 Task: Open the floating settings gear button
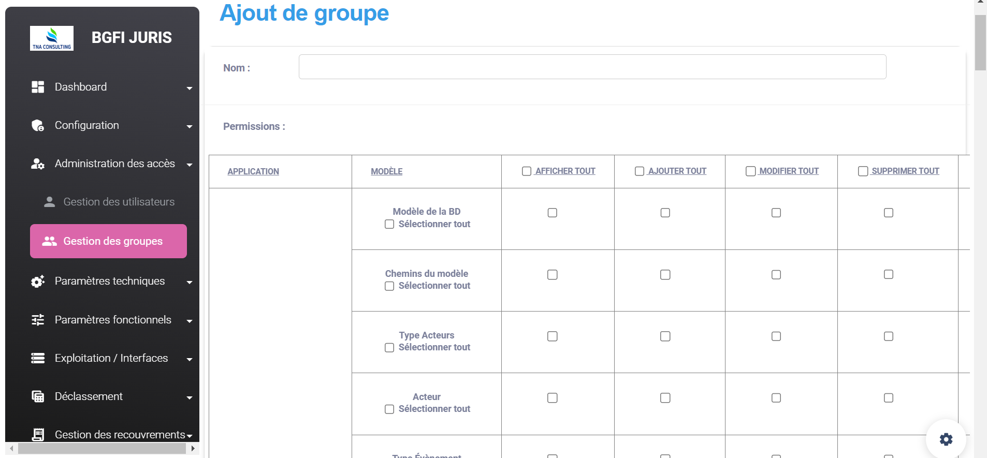[x=946, y=439]
